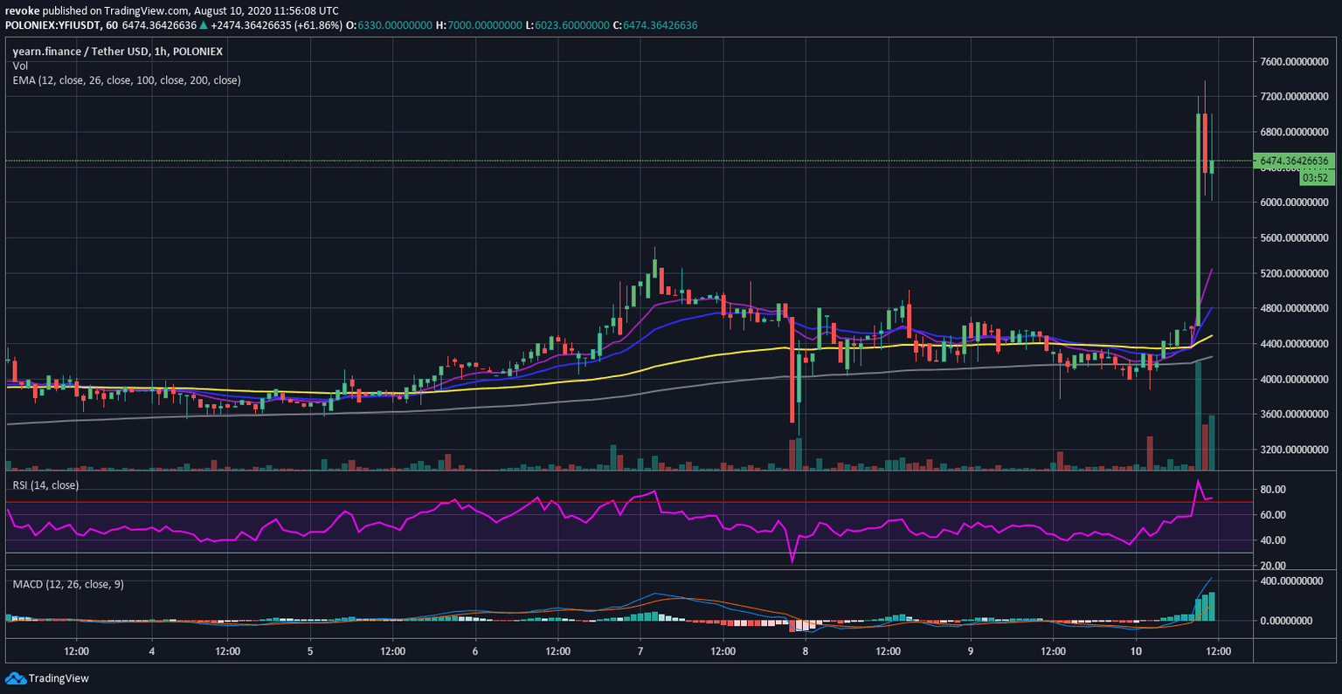Click the MACD 400.00000000 scale label
This screenshot has width=1342, height=694.
(x=1290, y=581)
